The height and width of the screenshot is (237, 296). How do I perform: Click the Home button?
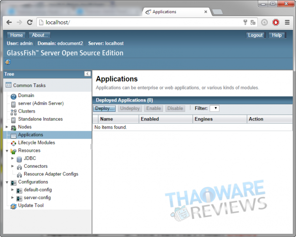(x=16, y=35)
